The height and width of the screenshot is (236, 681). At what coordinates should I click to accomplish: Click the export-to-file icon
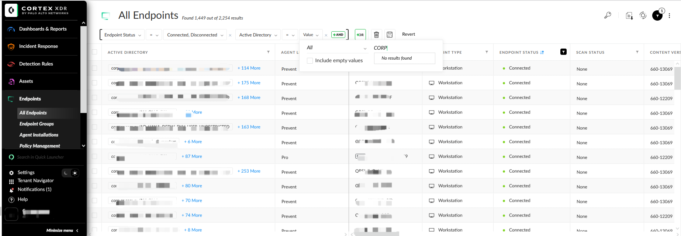point(629,15)
